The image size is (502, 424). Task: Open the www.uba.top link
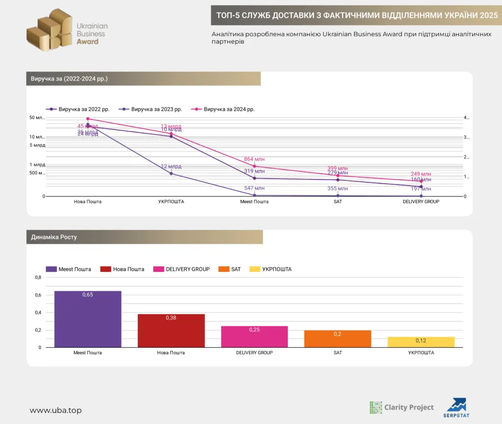pos(56,410)
